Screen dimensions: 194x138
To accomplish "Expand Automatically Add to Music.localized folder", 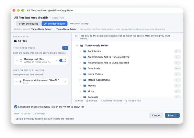I will pos(80,63).
